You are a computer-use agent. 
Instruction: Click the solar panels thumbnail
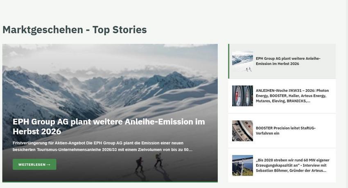[x=242, y=165]
